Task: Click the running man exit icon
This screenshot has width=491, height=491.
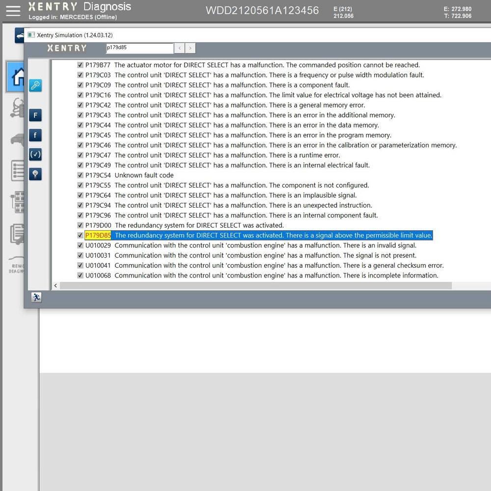Action: coord(36,297)
